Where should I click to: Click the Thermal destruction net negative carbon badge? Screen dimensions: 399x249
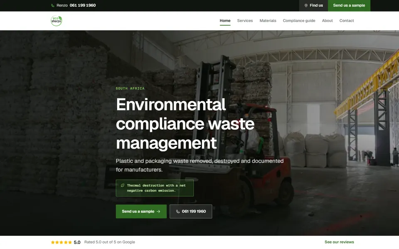(x=155, y=188)
